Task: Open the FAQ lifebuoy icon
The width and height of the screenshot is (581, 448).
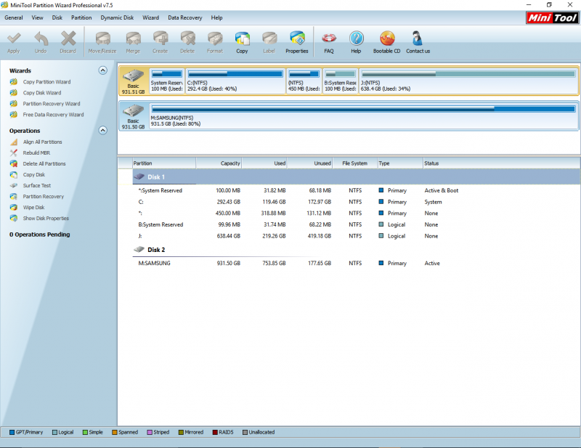Action: tap(329, 38)
